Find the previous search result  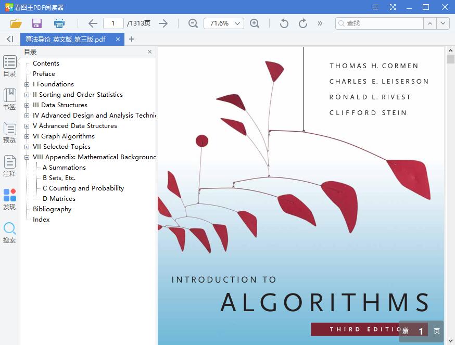coord(430,23)
